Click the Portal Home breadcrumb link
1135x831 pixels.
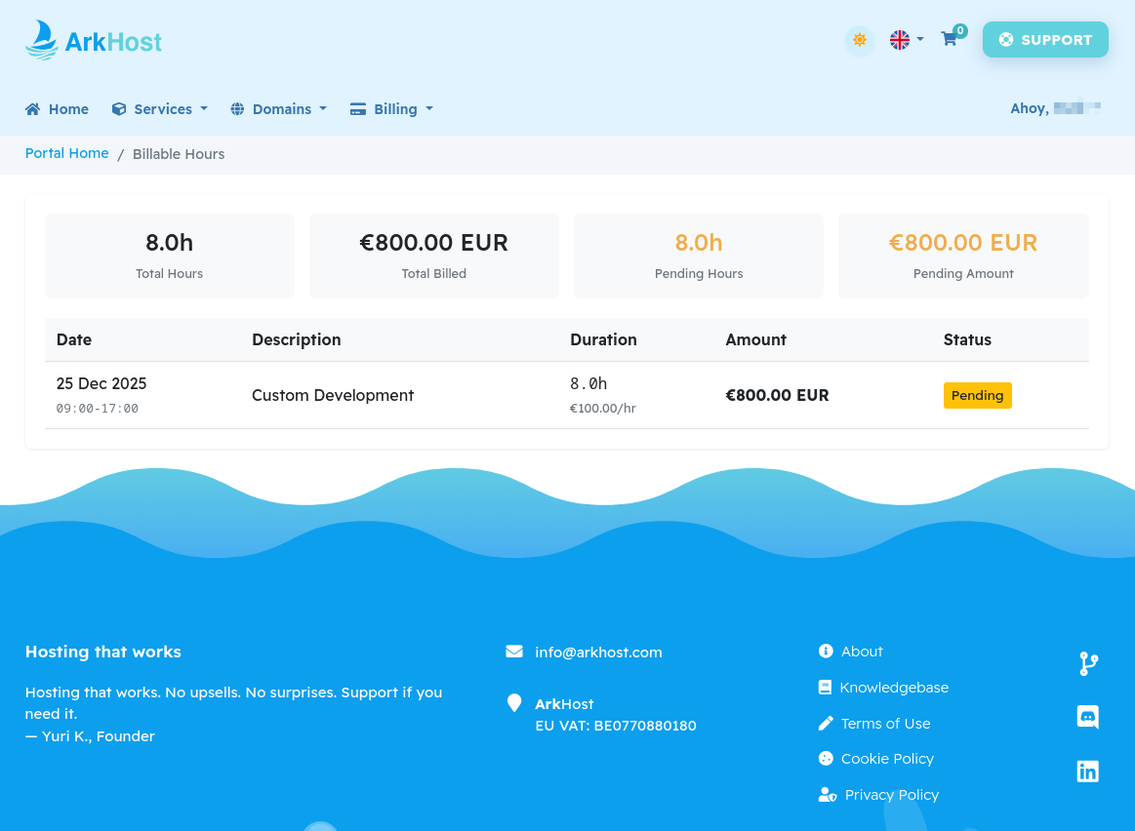coord(66,153)
